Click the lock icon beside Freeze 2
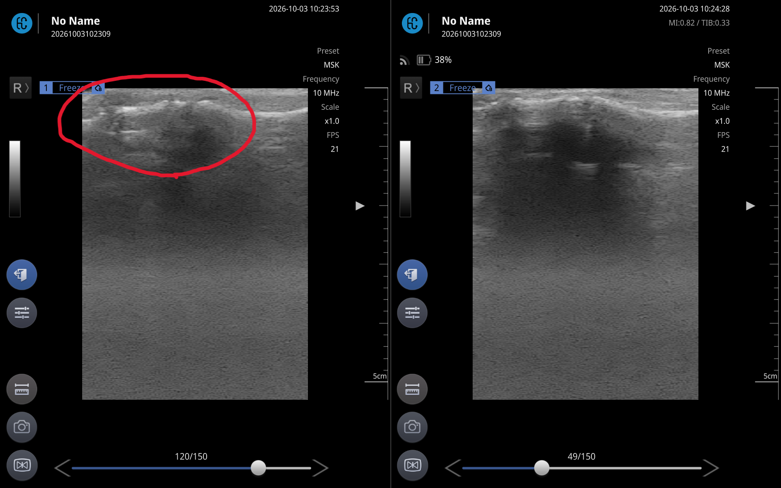 489,88
